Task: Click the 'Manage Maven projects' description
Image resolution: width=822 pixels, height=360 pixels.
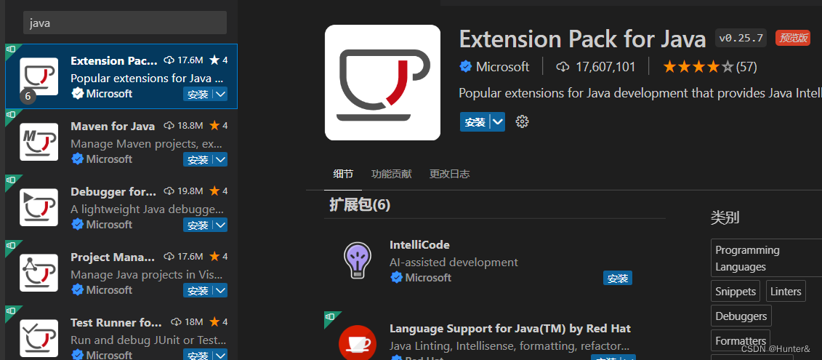Action: pyautogui.click(x=147, y=143)
